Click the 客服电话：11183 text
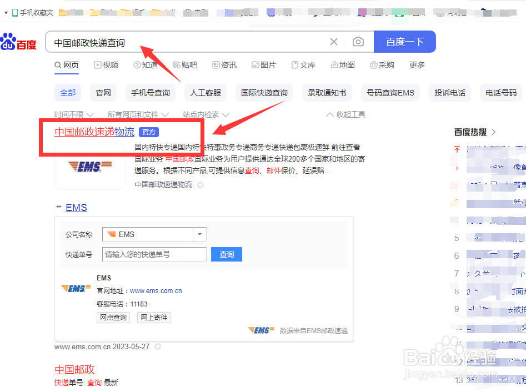Image resolution: width=526 pixels, height=392 pixels. tap(122, 304)
